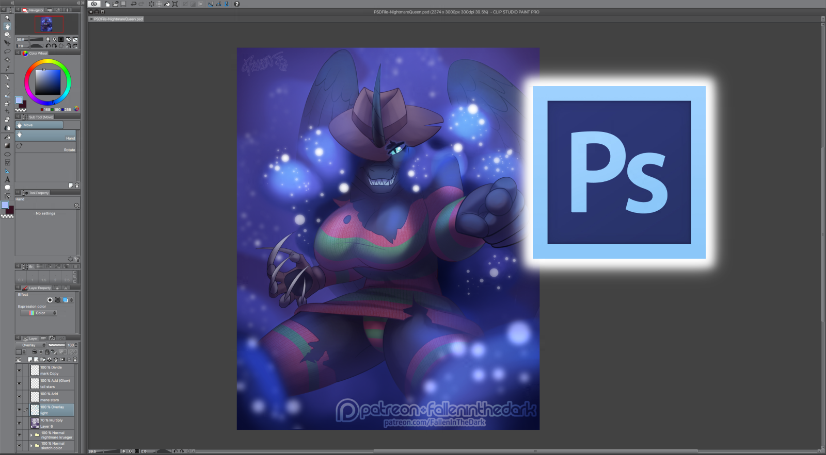Screen dimensions: 826x455
Task: Create new raster layer in Layer panel
Action: click(30, 359)
